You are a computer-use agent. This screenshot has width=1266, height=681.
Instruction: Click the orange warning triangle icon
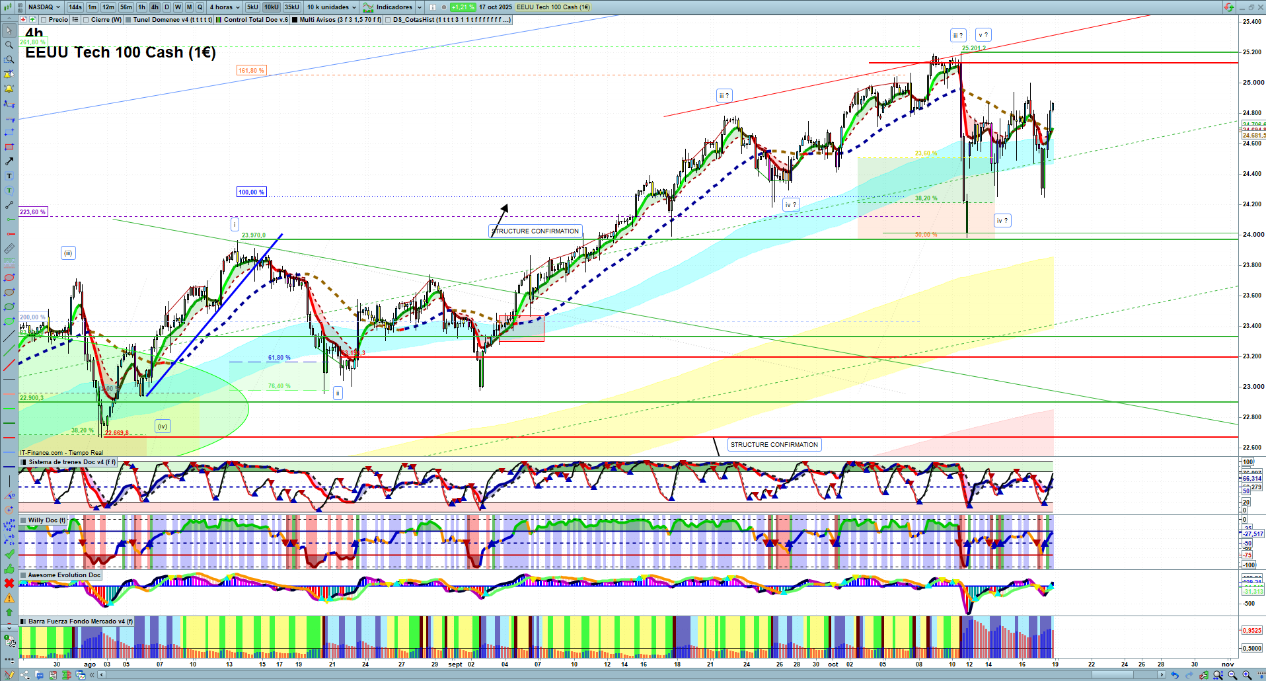[x=9, y=598]
